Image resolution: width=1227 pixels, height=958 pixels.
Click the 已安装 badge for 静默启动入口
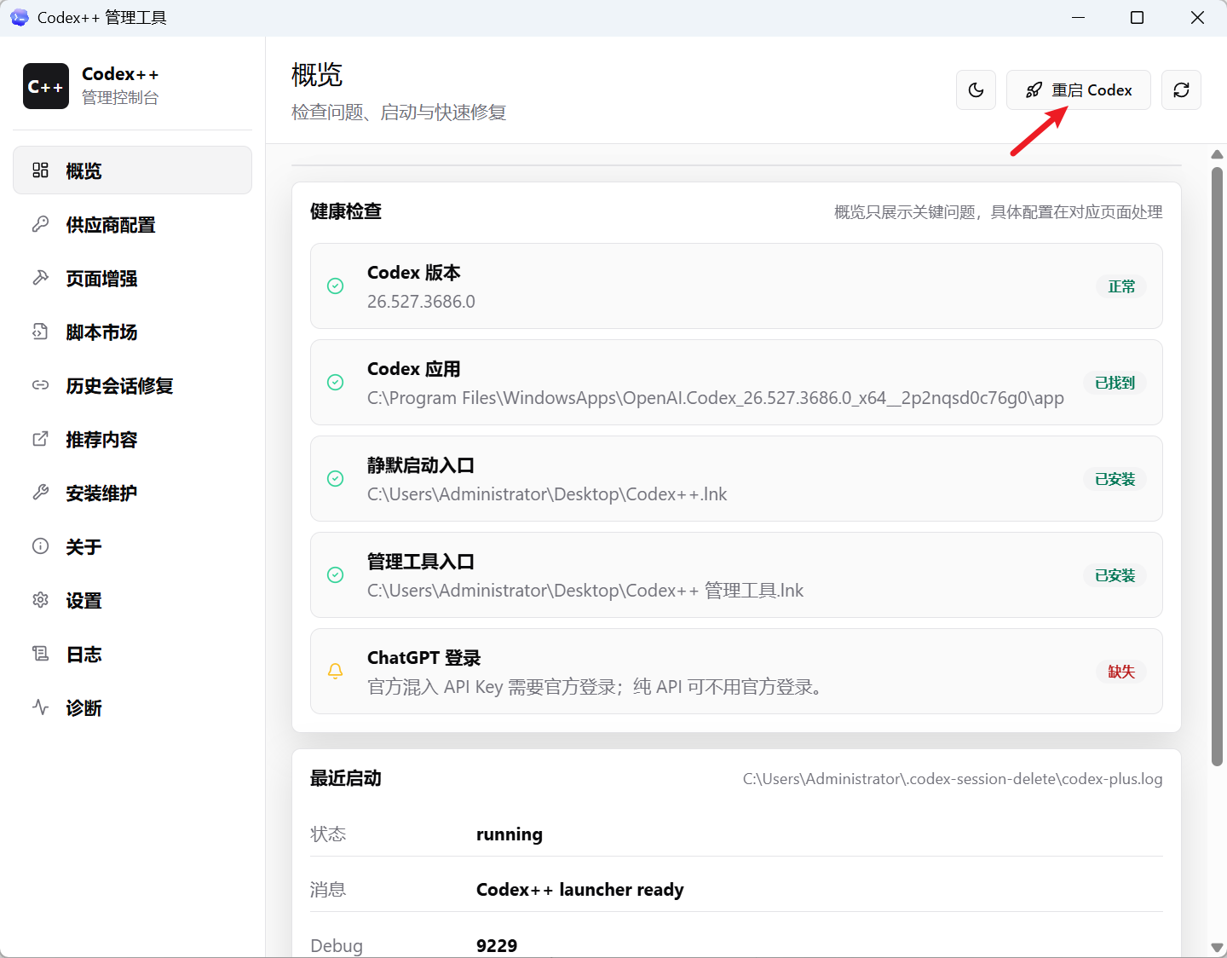point(1115,479)
